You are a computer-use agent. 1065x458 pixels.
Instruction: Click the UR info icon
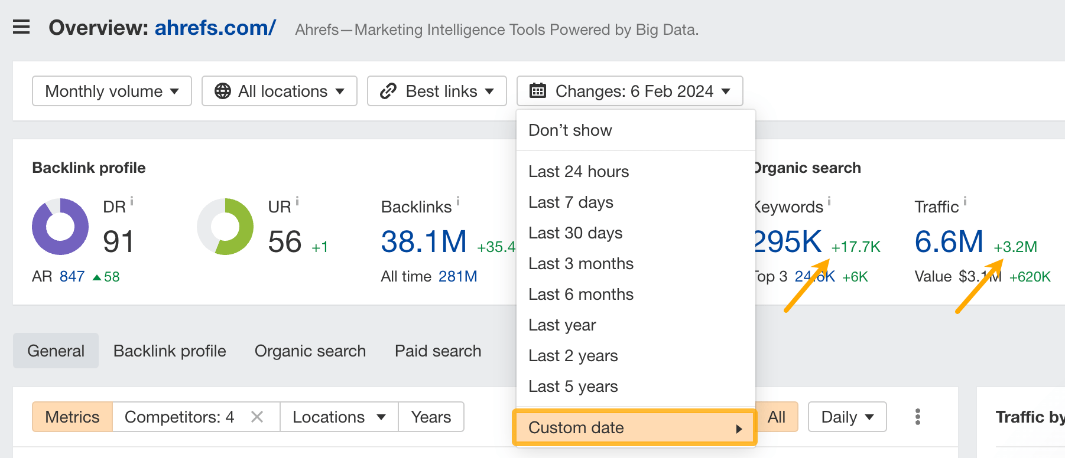pyautogui.click(x=297, y=202)
